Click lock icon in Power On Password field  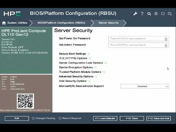click(x=166, y=39)
